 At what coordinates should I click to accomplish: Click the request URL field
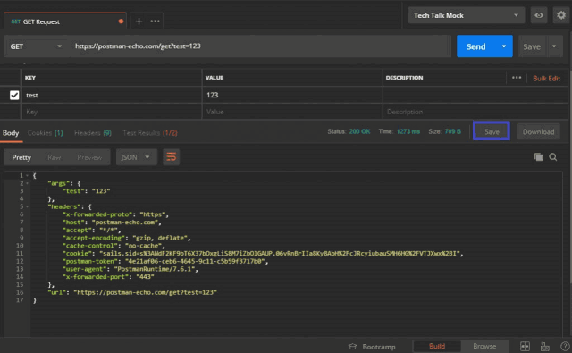point(260,46)
